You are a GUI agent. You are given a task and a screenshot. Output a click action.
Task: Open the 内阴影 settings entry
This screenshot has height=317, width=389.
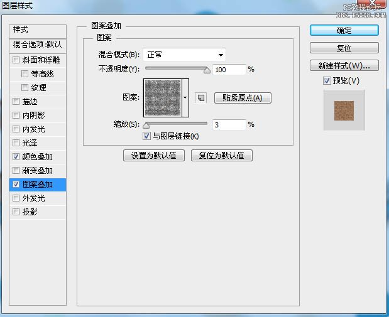click(x=34, y=116)
